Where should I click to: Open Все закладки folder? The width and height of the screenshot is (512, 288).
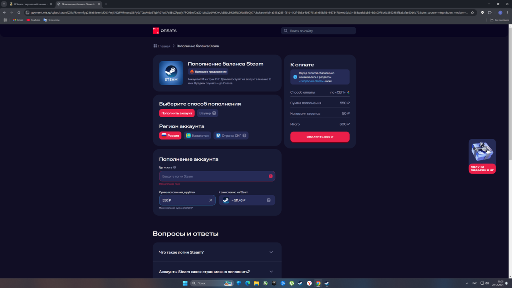(x=500, y=20)
